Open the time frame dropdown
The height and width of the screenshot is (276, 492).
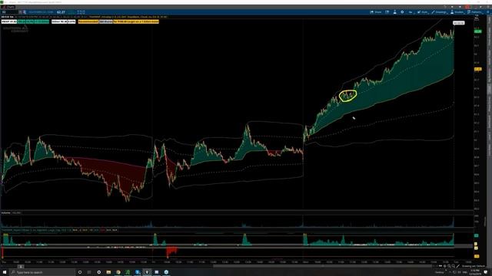tap(411, 12)
